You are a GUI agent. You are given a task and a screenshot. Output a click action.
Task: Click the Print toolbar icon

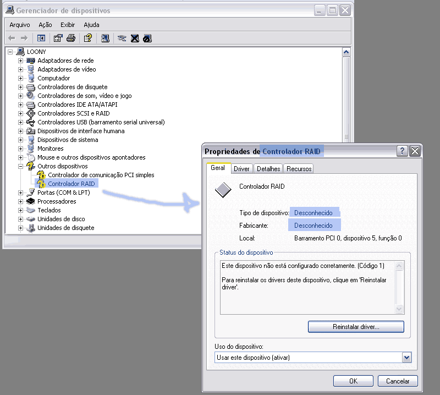[71, 38]
